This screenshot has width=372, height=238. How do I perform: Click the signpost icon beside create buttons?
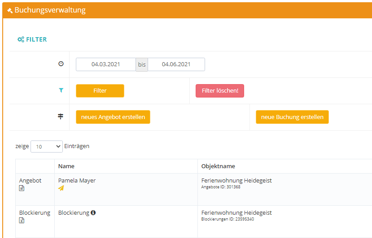[61, 117]
